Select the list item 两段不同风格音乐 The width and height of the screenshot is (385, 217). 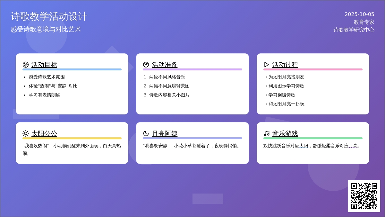click(167, 77)
